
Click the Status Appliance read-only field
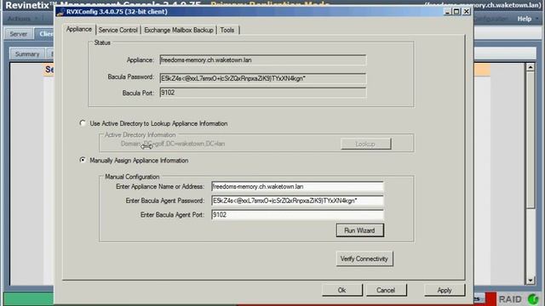263,60
